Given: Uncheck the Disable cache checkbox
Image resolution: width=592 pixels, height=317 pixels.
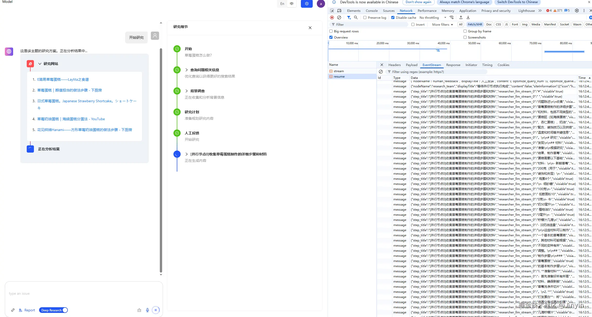Looking at the screenshot, I should pyautogui.click(x=393, y=17).
